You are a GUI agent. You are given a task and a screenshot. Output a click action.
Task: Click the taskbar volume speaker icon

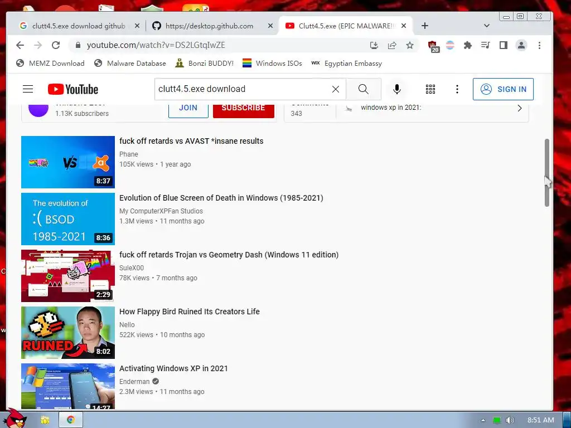click(x=510, y=420)
